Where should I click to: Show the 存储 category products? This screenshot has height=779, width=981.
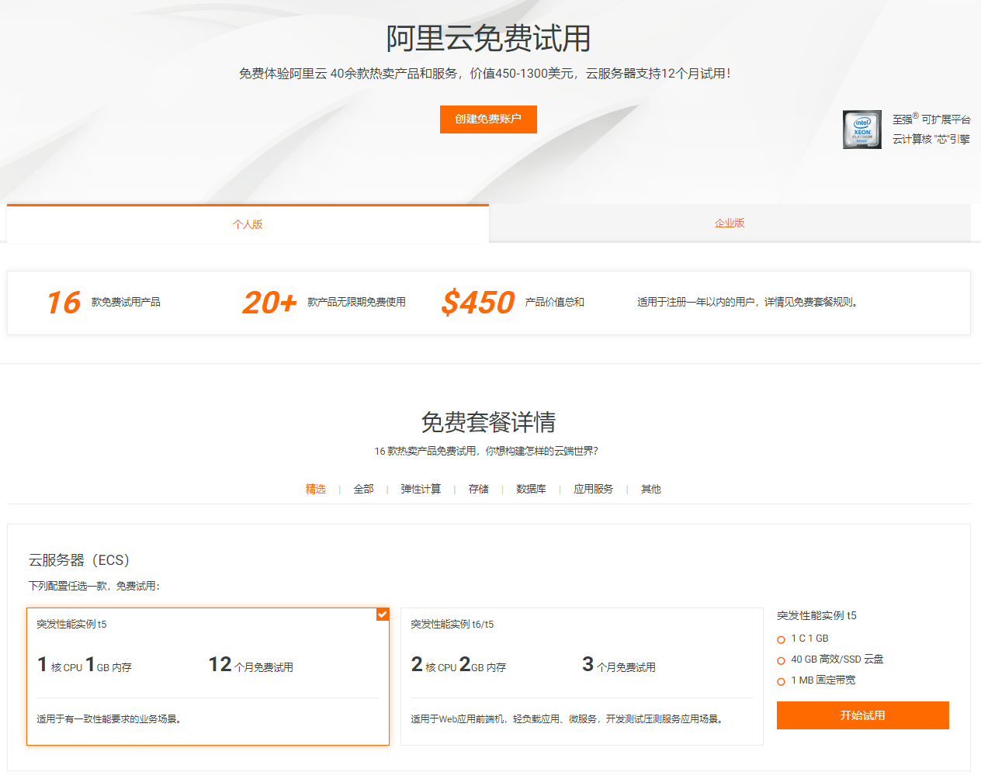click(x=479, y=489)
